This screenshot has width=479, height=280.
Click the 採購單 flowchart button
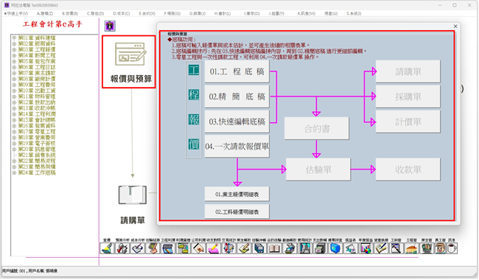click(408, 97)
